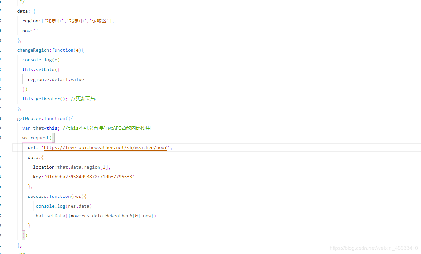Click the //更新天气 comment
Viewport: 421px width, 254px height.
coord(83,99)
